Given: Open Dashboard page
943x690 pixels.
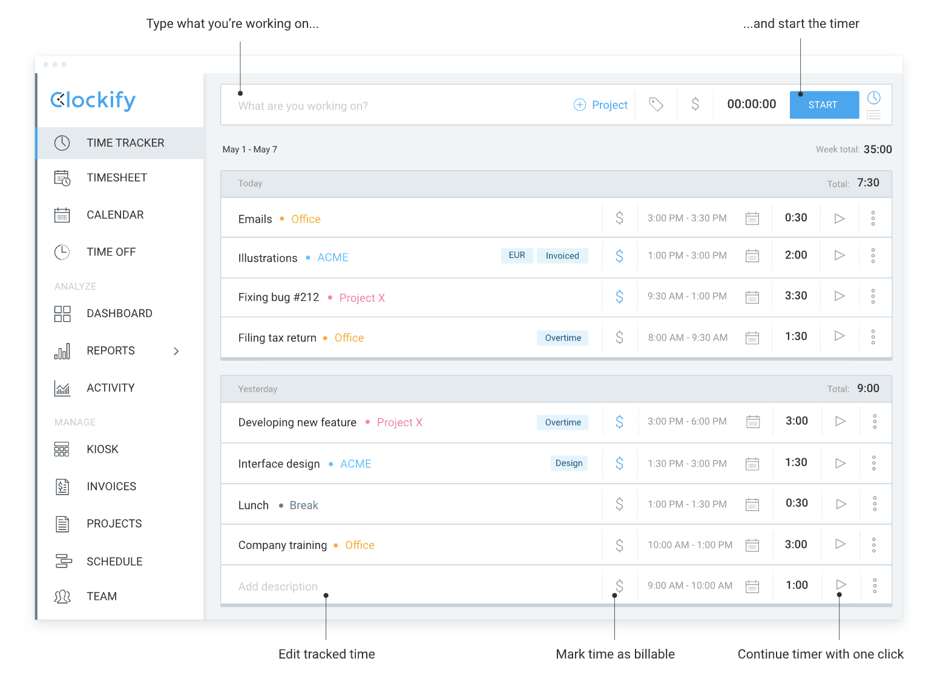Looking at the screenshot, I should (x=119, y=314).
